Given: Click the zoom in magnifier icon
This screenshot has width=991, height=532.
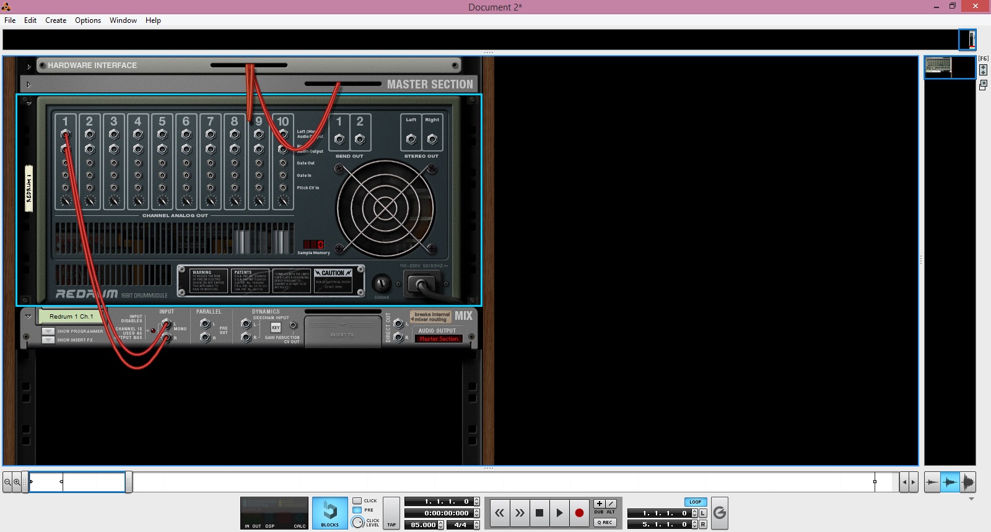Looking at the screenshot, I should (17, 482).
